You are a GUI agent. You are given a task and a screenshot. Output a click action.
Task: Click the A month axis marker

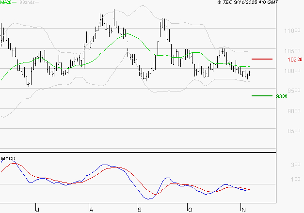click(91, 210)
